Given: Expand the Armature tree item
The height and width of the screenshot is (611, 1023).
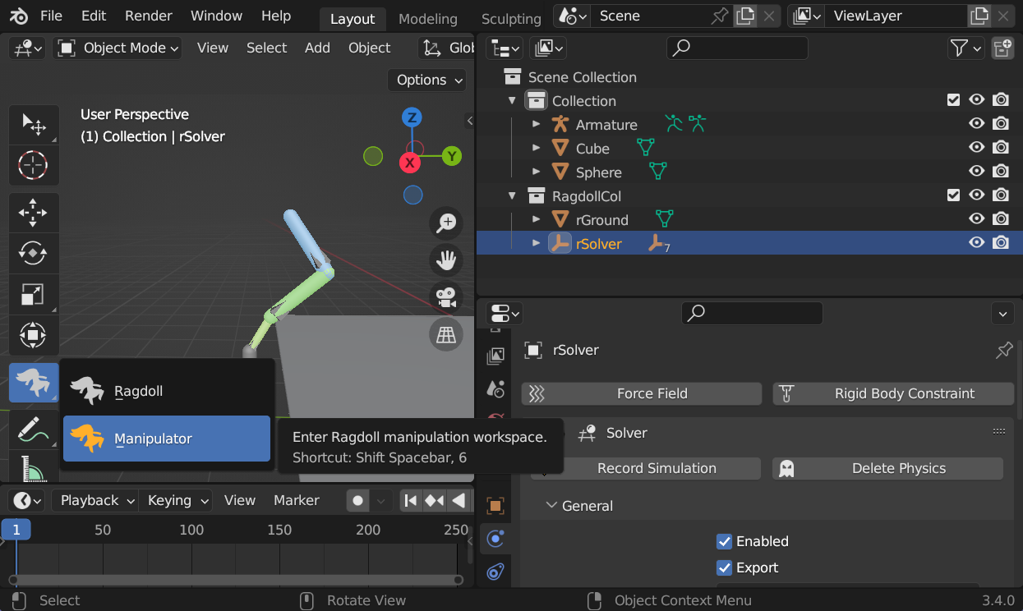Looking at the screenshot, I should click(x=537, y=125).
